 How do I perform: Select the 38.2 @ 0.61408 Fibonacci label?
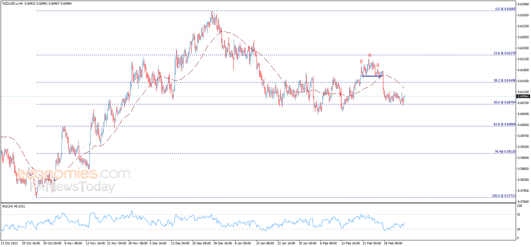pyautogui.click(x=504, y=80)
